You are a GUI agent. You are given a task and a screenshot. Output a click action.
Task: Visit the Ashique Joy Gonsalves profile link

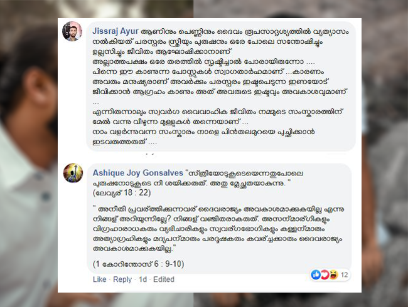[x=138, y=173]
